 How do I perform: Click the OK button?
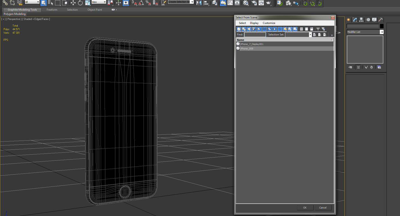[x=305, y=208]
